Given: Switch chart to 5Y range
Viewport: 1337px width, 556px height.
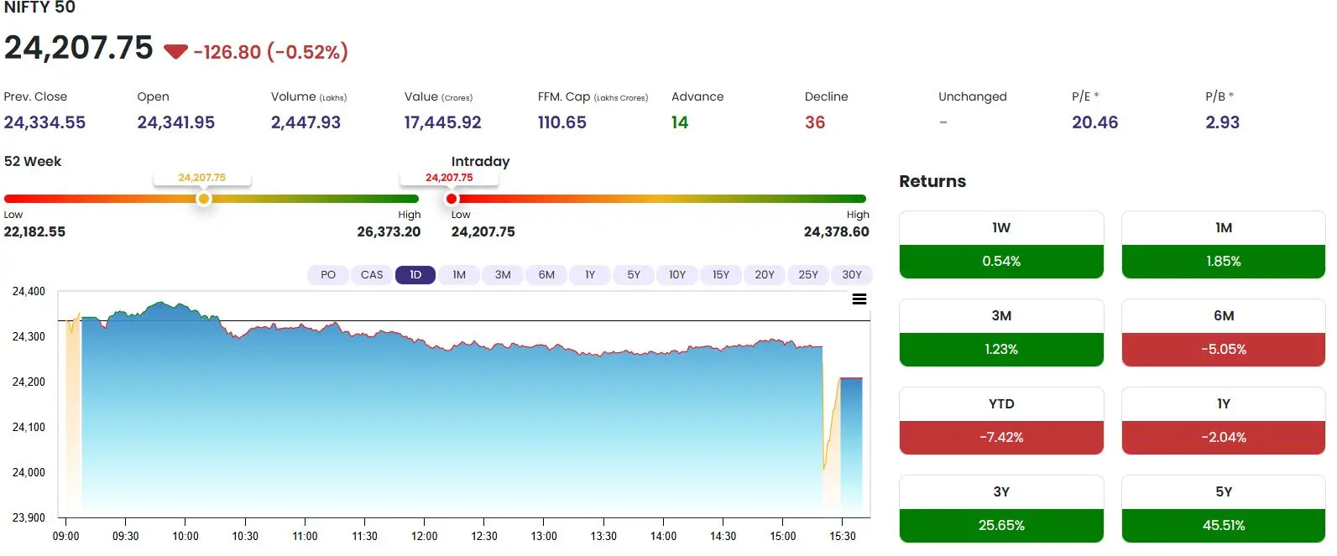Looking at the screenshot, I should [x=634, y=275].
